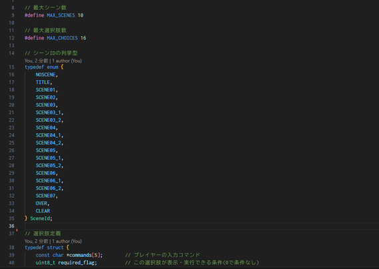Click the required_flag member name
The width and height of the screenshot is (379, 269).
coord(77,263)
